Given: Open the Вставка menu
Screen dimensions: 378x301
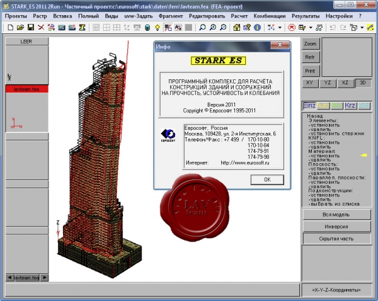Looking at the screenshot, I should [62, 16].
